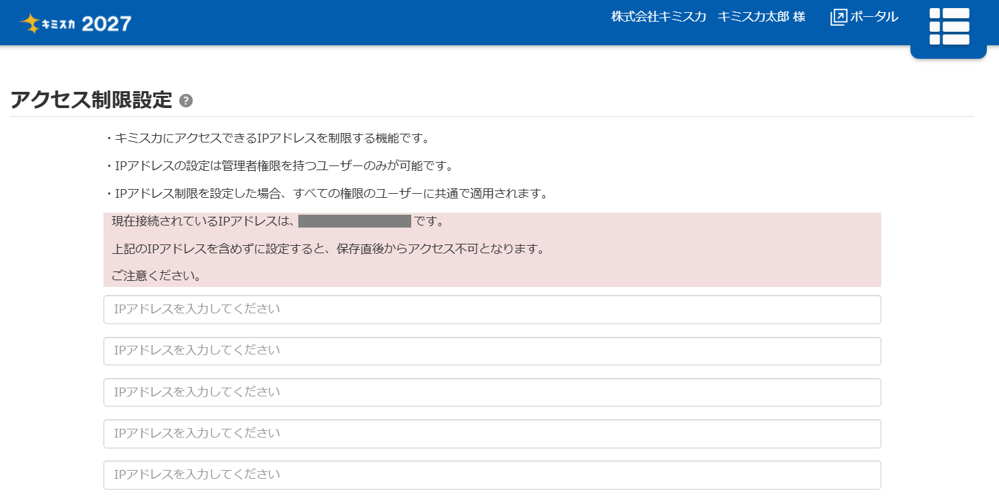The image size is (999, 497).
Task: Click the アクセス制限設定 page heading
Action: [x=91, y=100]
